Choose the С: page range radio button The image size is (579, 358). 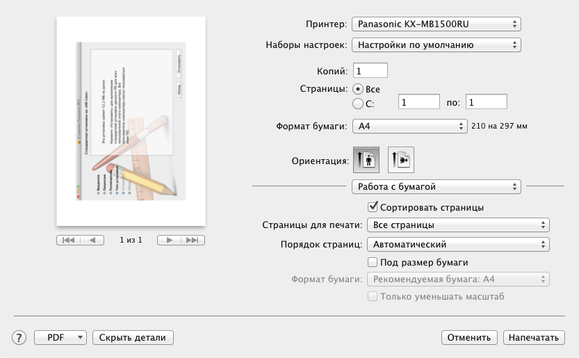click(x=358, y=104)
